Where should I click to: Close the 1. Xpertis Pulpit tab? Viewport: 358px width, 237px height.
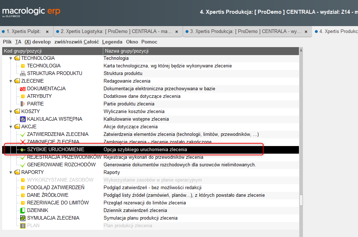(x=47, y=32)
